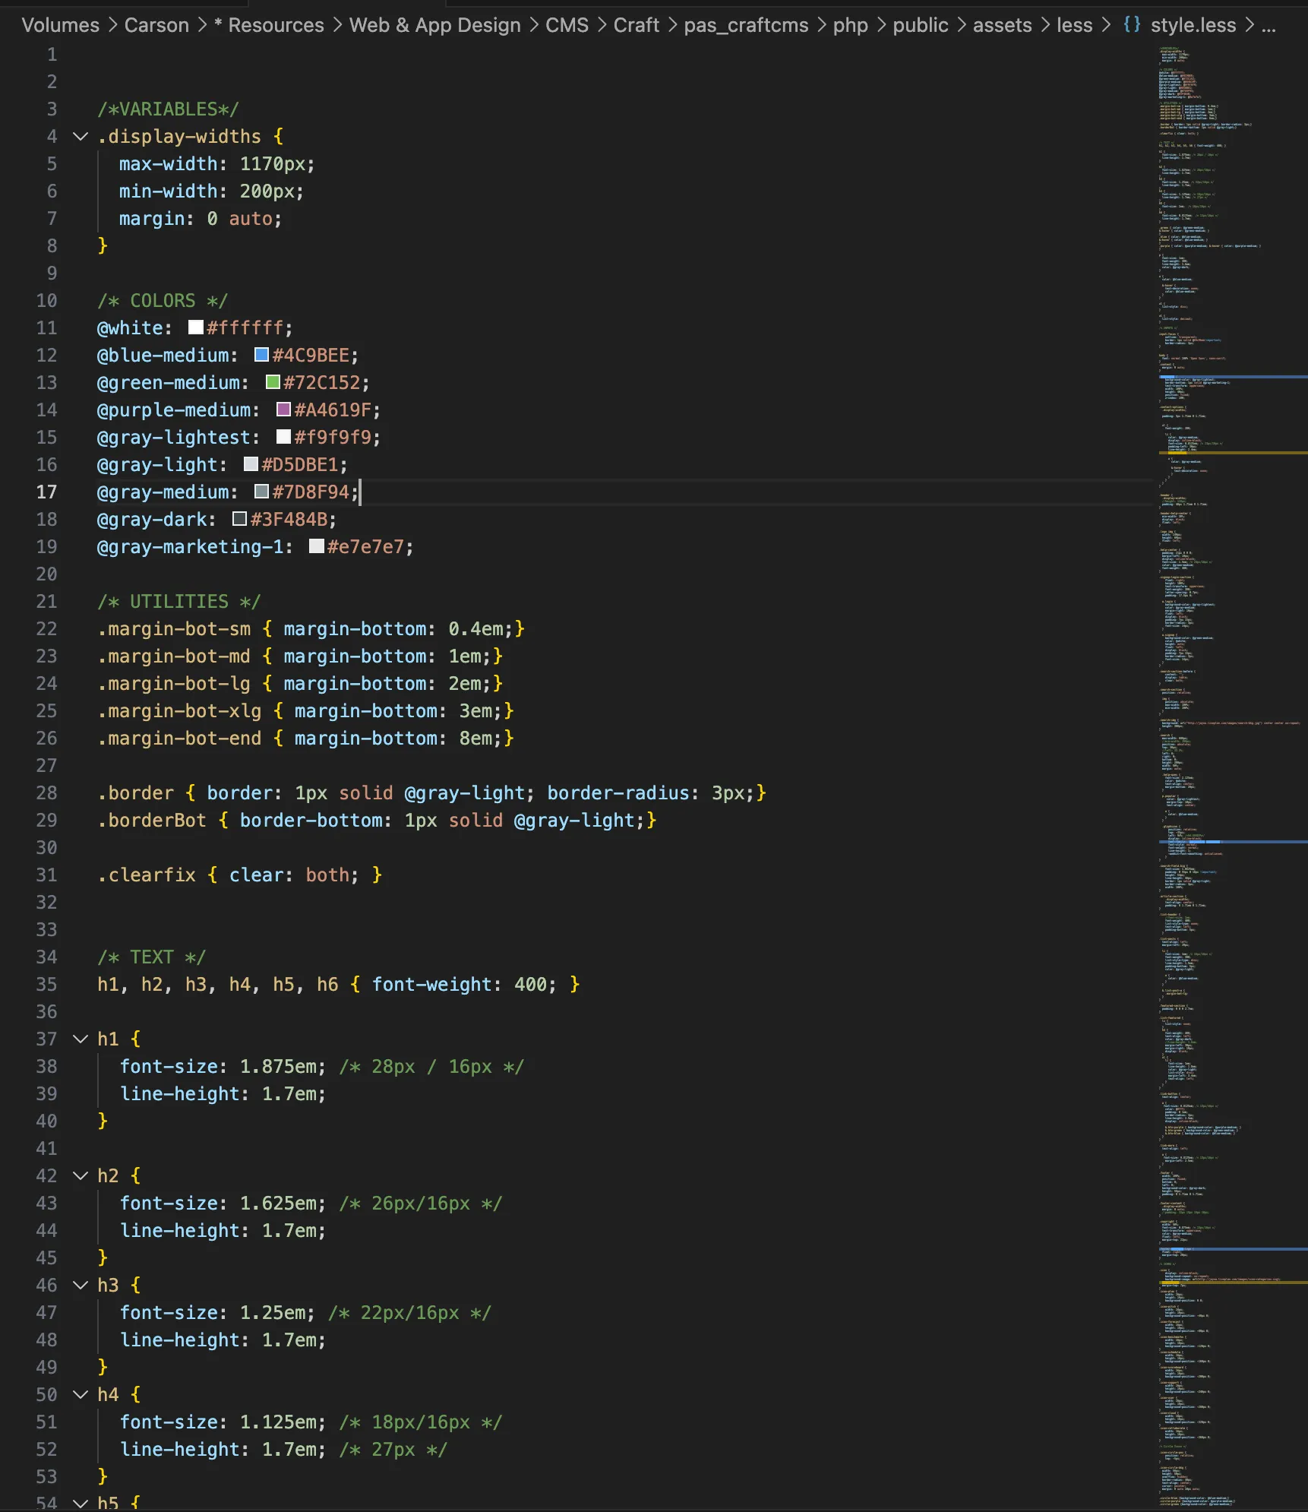Screen dimensions: 1308x1512
Task: Open the "less" breadcrumb dropdown
Action: point(1074,25)
